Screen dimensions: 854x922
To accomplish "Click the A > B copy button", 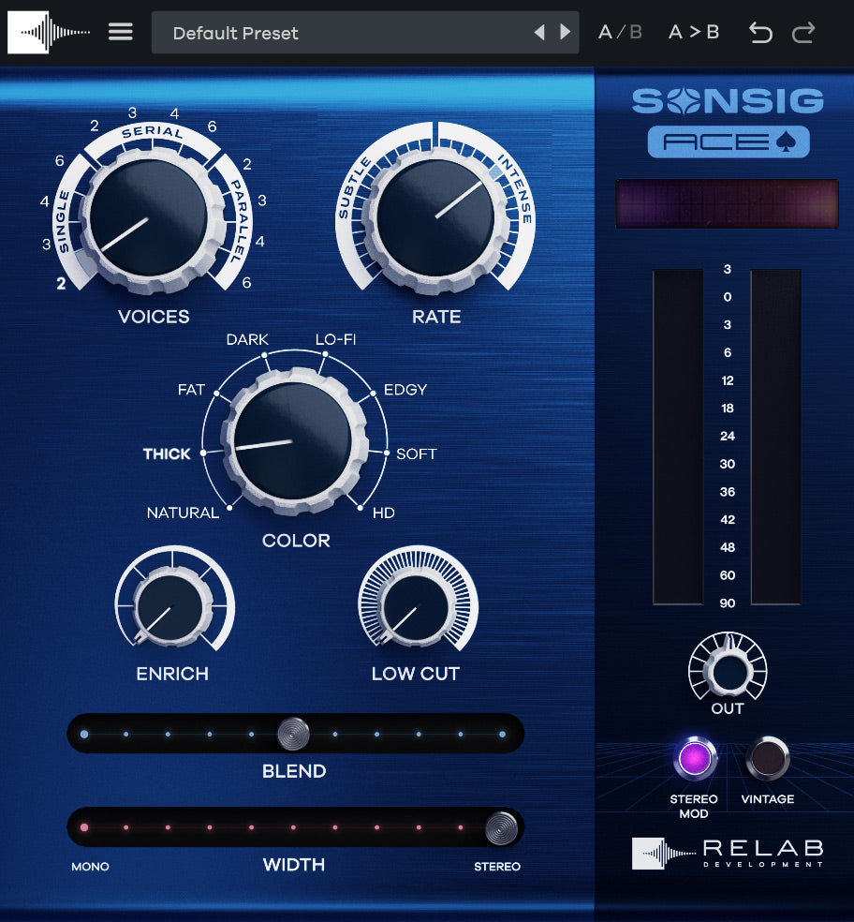I will (x=693, y=31).
